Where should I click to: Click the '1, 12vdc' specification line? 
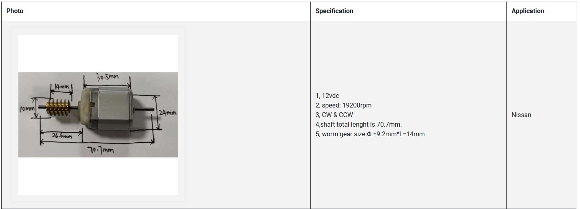(x=327, y=96)
